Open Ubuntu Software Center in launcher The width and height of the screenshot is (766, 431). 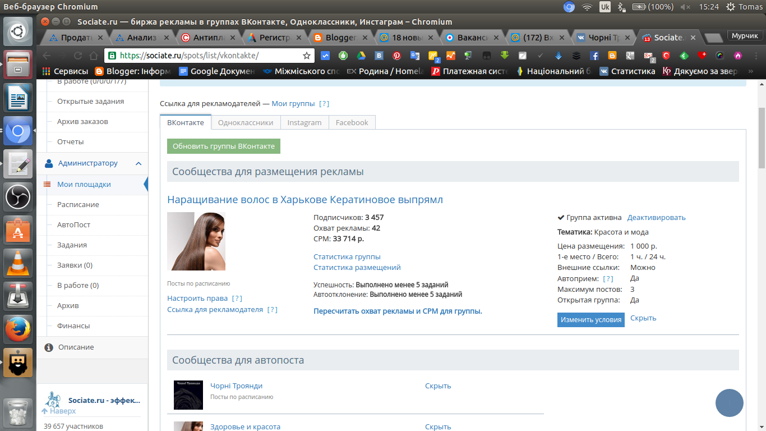click(x=19, y=231)
